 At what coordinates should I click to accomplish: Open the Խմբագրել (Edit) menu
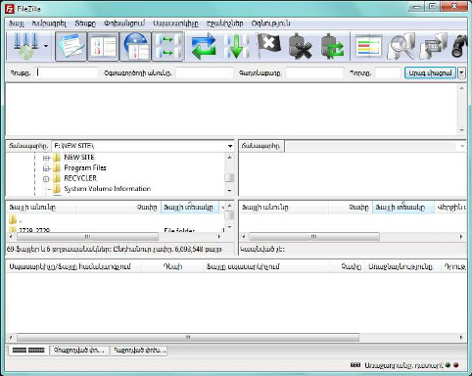tap(49, 23)
